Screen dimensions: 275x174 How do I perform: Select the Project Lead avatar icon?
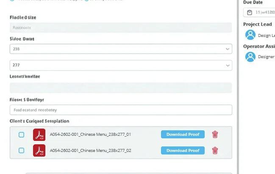point(250,35)
